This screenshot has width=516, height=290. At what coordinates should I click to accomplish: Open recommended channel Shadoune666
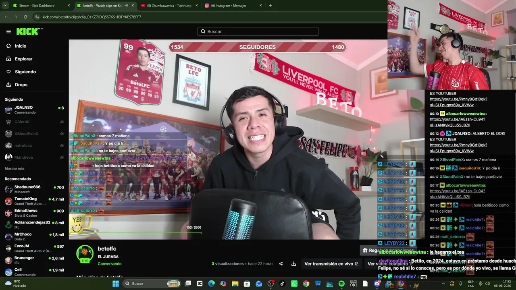[x=34, y=189]
